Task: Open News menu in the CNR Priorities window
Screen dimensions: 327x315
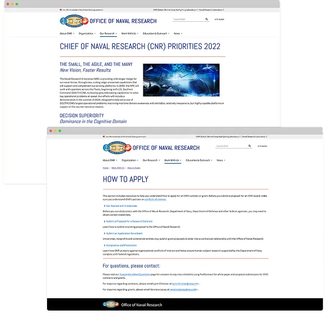Action: coord(178,34)
